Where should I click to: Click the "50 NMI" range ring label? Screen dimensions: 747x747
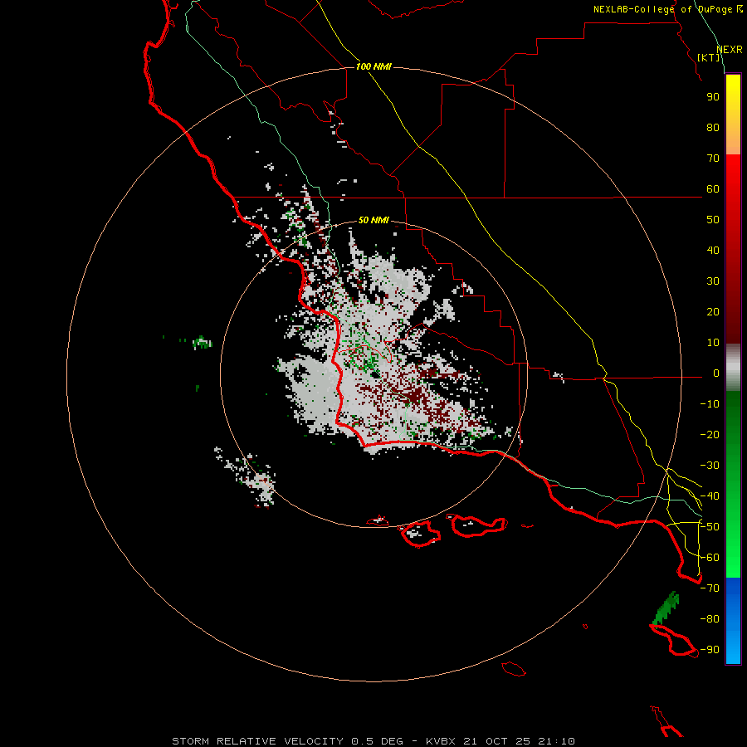click(x=373, y=220)
